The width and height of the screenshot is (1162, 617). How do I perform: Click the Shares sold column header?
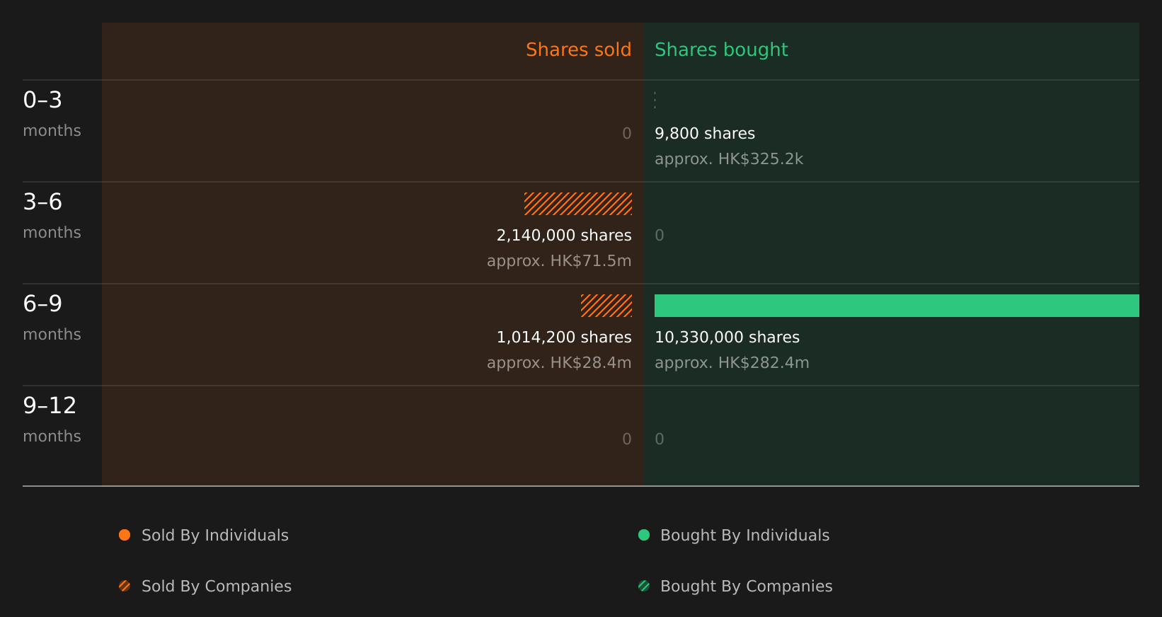(x=578, y=50)
